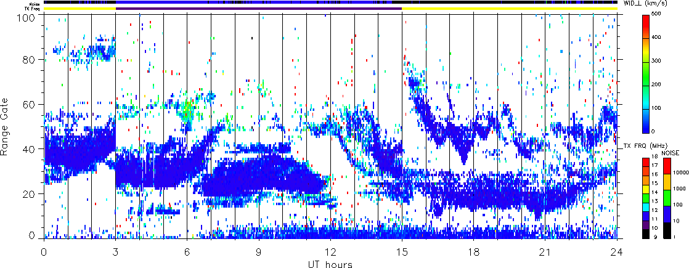The height and width of the screenshot is (268, 689).
Task: Click the black band in NOISE color bar
Action: coord(666,230)
